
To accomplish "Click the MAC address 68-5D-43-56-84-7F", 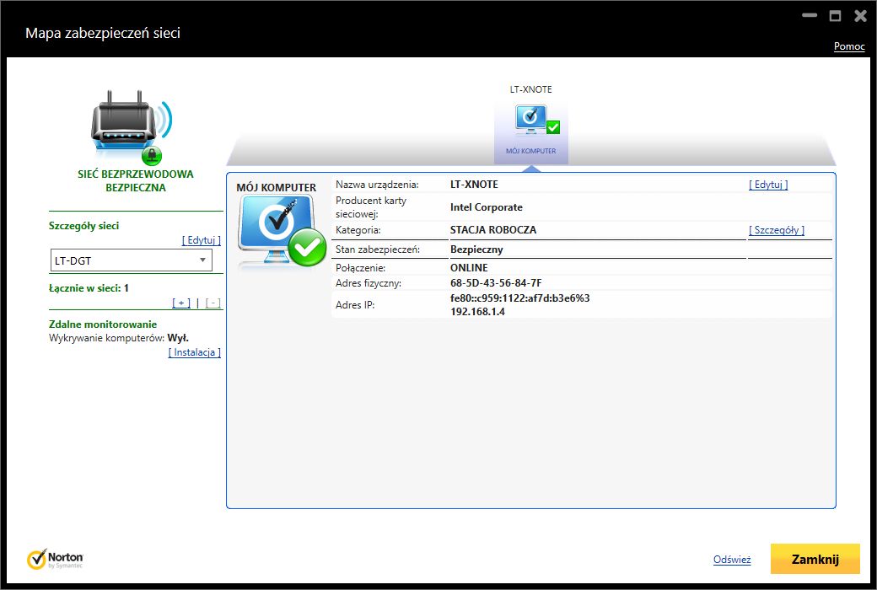I will pos(496,283).
